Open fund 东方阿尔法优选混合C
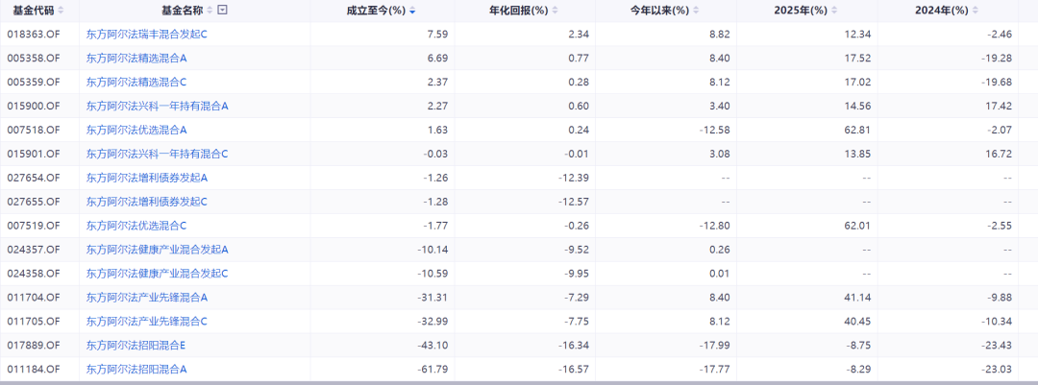The width and height of the screenshot is (1038, 385). (136, 226)
